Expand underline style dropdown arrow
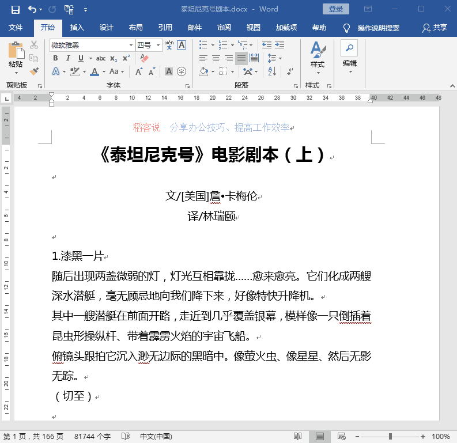This screenshot has width=457, height=443. click(x=90, y=59)
